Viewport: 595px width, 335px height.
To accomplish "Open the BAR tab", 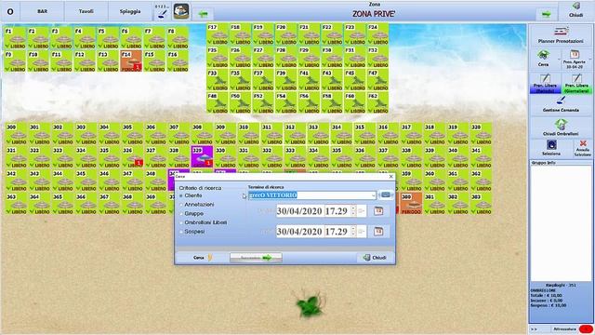I will point(42,11).
